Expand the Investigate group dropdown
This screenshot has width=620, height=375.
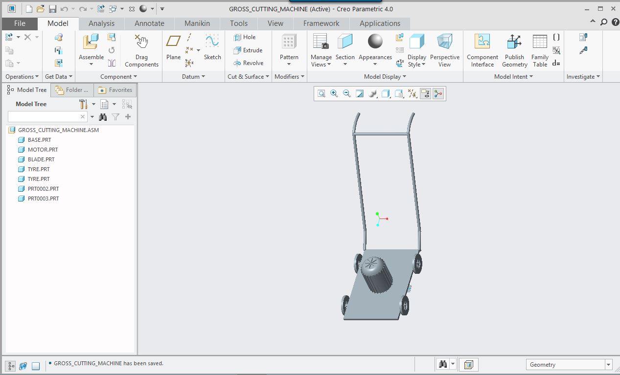tap(583, 77)
